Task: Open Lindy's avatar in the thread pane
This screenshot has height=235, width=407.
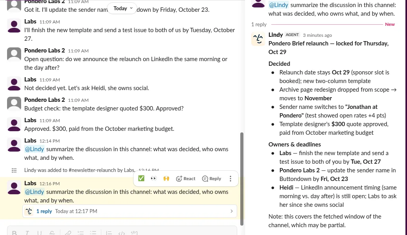Action: coord(258,39)
